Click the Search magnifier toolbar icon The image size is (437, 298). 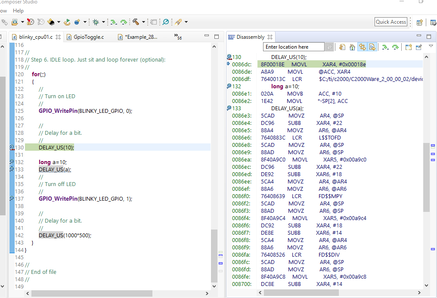tap(165, 22)
